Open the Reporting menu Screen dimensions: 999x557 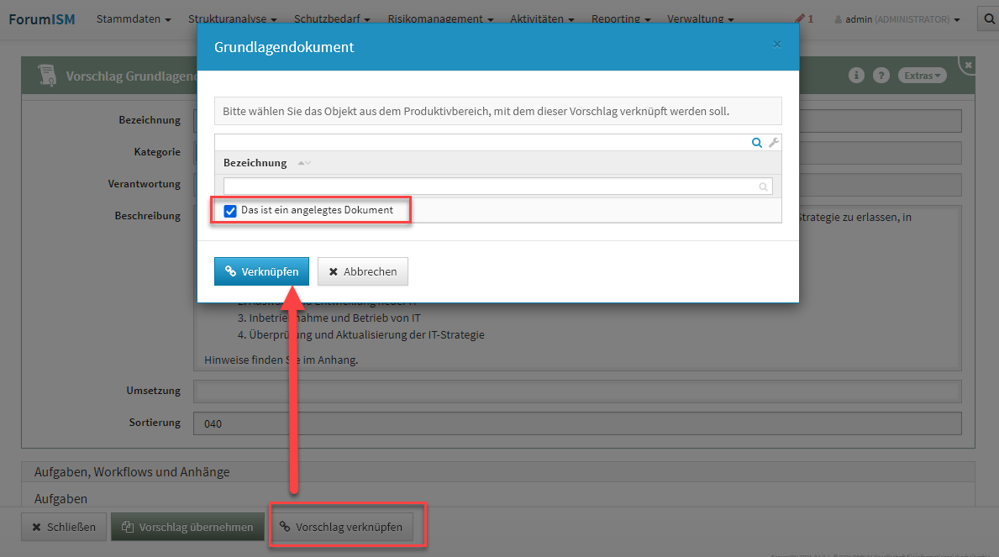[x=621, y=19]
